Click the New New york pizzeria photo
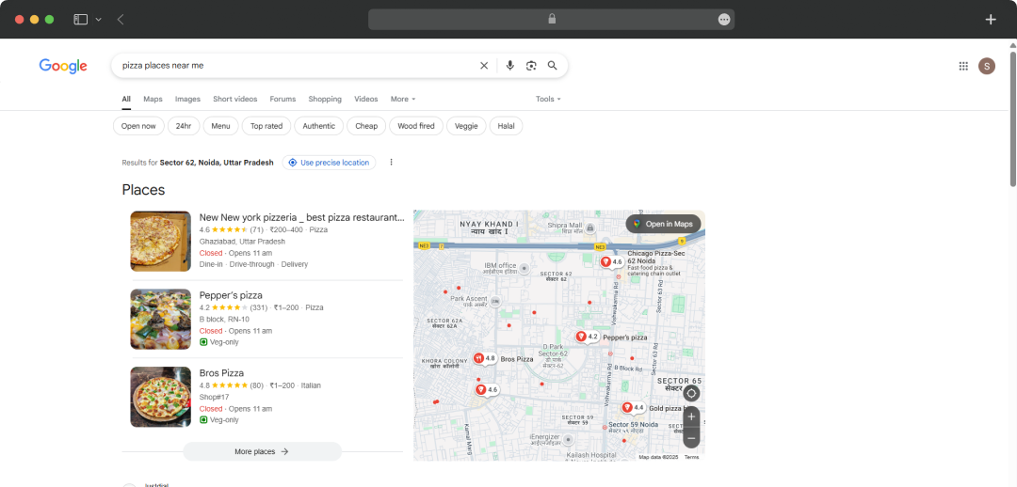This screenshot has height=487, width=1017. click(160, 241)
